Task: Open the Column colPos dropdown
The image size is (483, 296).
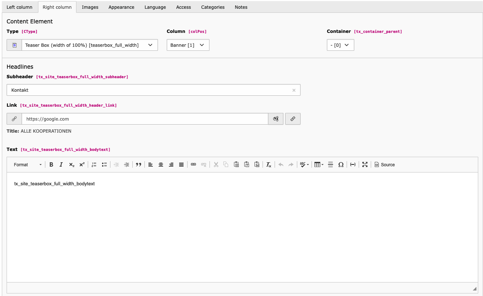Action: pyautogui.click(x=188, y=45)
